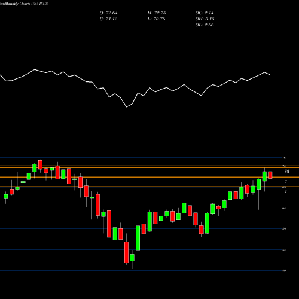Click the 59 price axis label
Viewport: 299px width, 299px height.
point(284,229)
